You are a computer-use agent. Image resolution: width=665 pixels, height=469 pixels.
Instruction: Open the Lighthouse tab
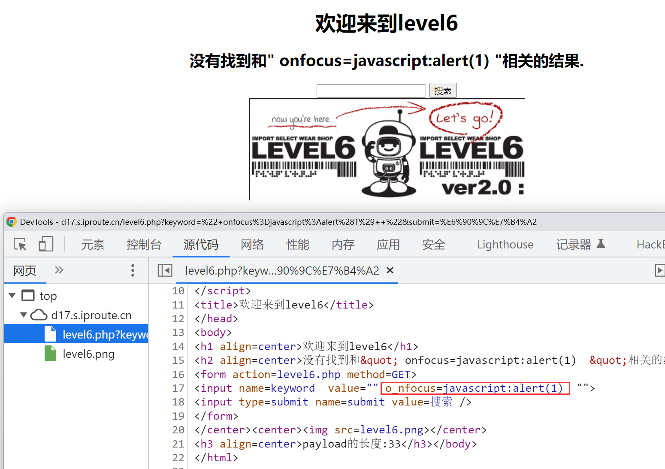pos(505,245)
